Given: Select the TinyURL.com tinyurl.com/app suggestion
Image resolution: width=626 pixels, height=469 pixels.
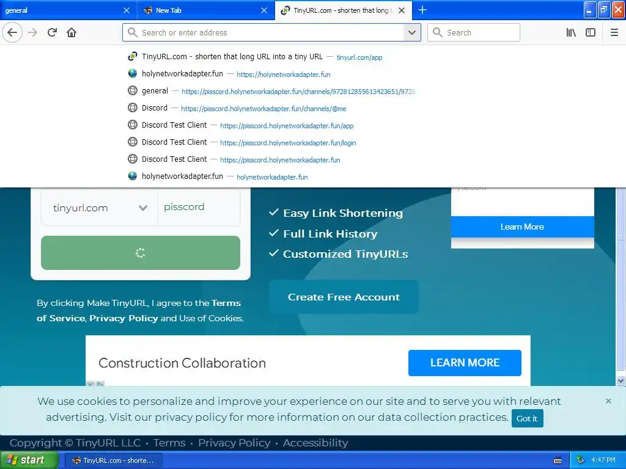Looking at the screenshot, I should [x=271, y=57].
